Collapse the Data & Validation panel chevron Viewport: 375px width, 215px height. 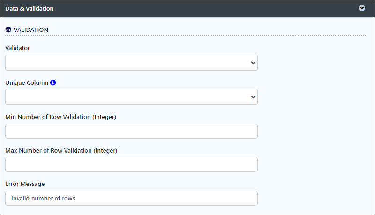click(x=361, y=8)
